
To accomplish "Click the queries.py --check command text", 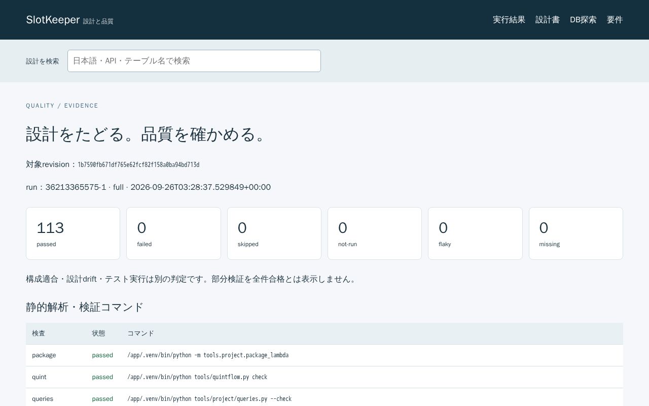I will tap(209, 399).
